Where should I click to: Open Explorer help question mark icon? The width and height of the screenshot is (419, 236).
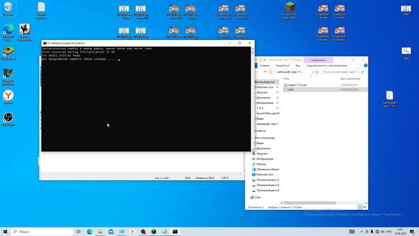click(365, 66)
